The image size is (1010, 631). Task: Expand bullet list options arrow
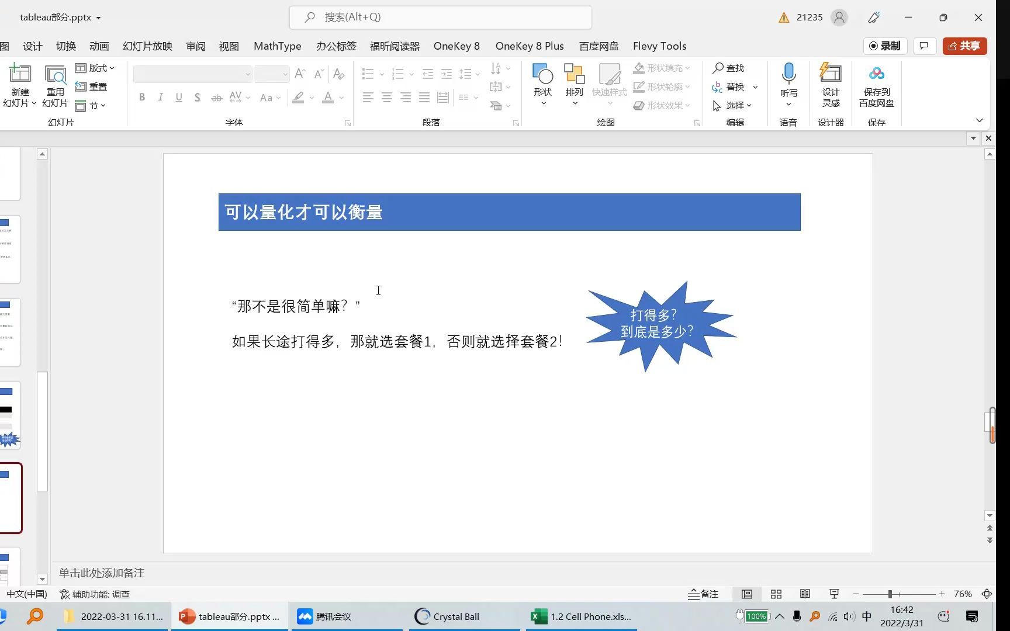coord(382,74)
